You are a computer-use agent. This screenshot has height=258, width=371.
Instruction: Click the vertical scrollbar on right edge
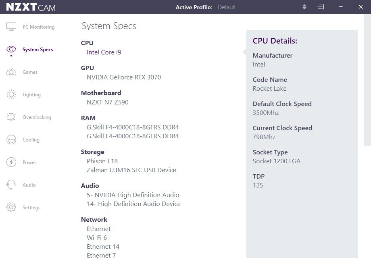pos(367,80)
